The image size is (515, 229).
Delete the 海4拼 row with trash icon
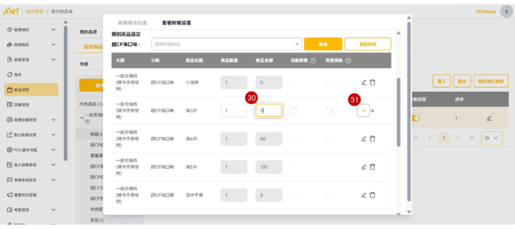tap(372, 139)
